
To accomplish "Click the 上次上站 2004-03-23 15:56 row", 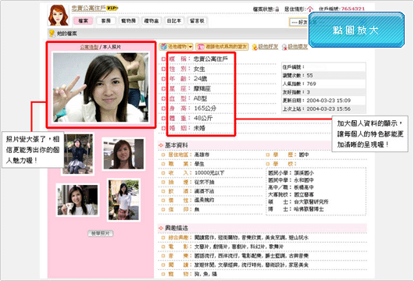I will pyautogui.click(x=324, y=108).
